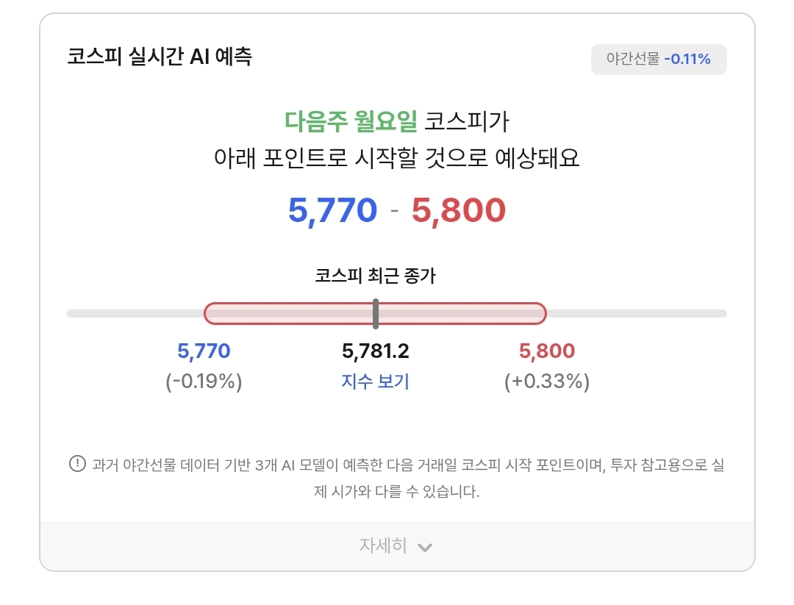
Task: Click the green 다음주 월요일 text
Action: point(351,121)
